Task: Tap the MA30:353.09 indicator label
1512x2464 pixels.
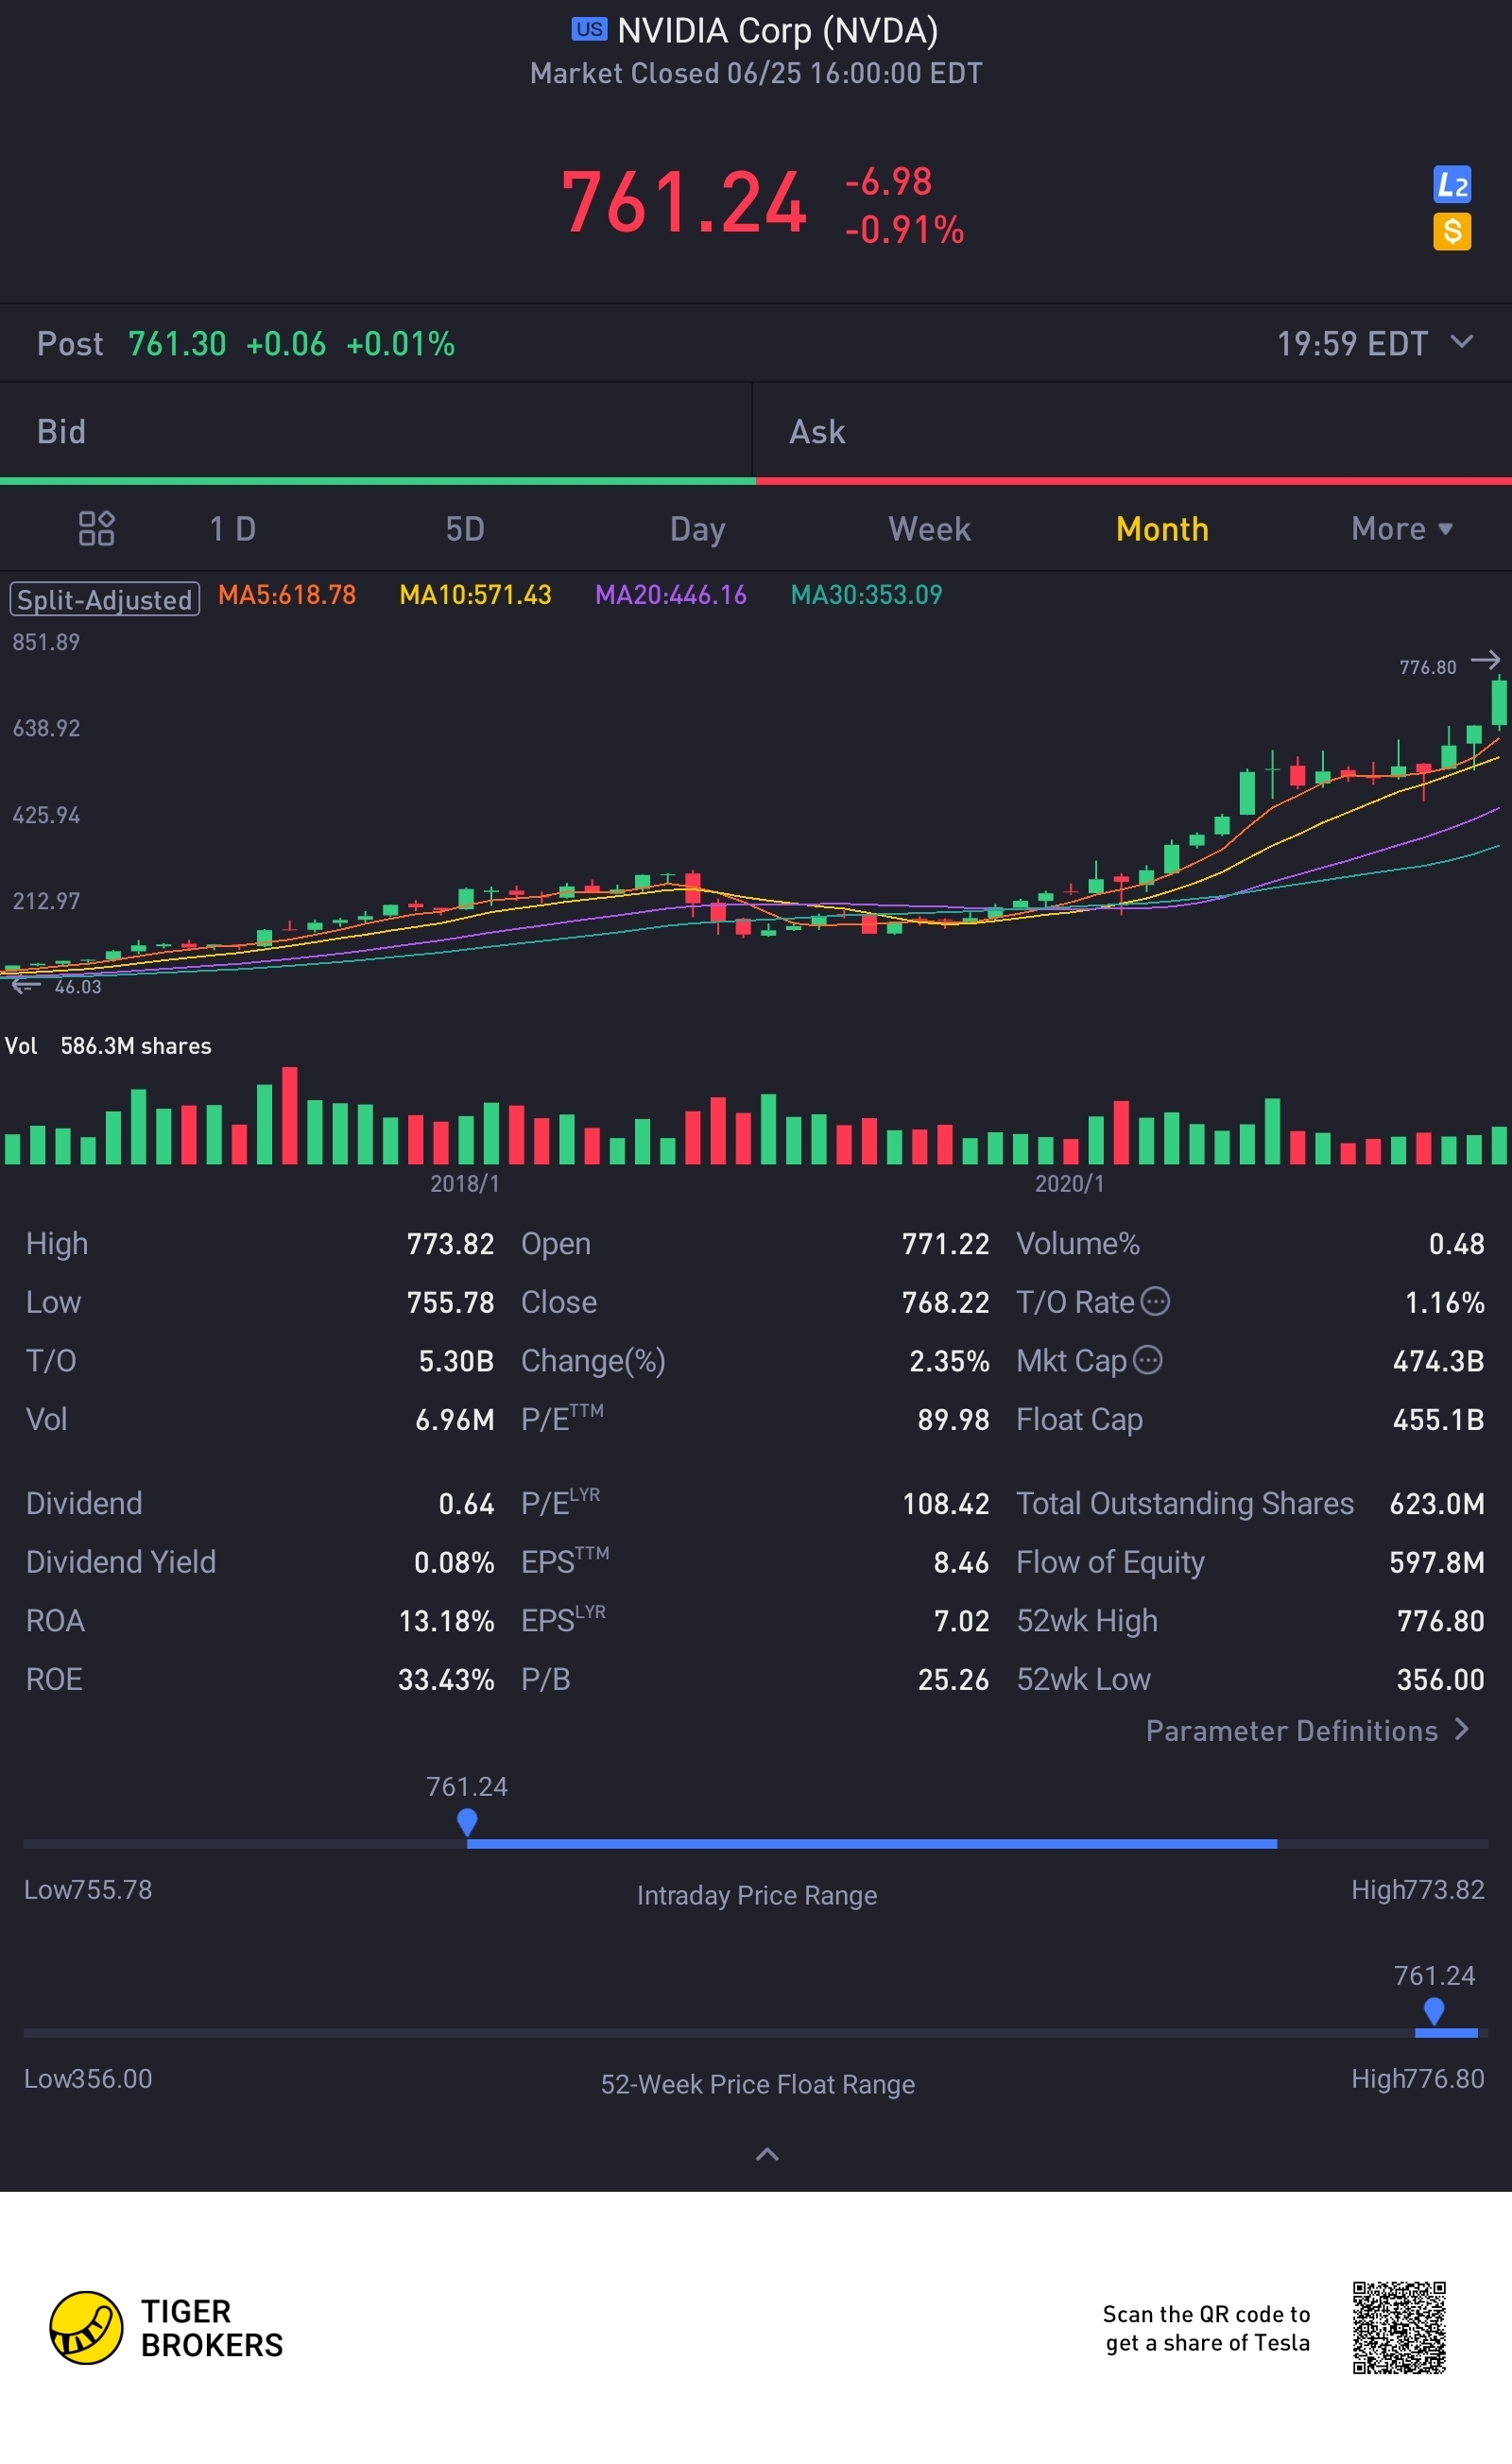Action: (x=866, y=595)
